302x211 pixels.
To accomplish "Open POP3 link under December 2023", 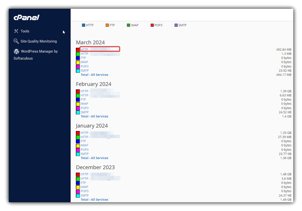I will [85, 191].
